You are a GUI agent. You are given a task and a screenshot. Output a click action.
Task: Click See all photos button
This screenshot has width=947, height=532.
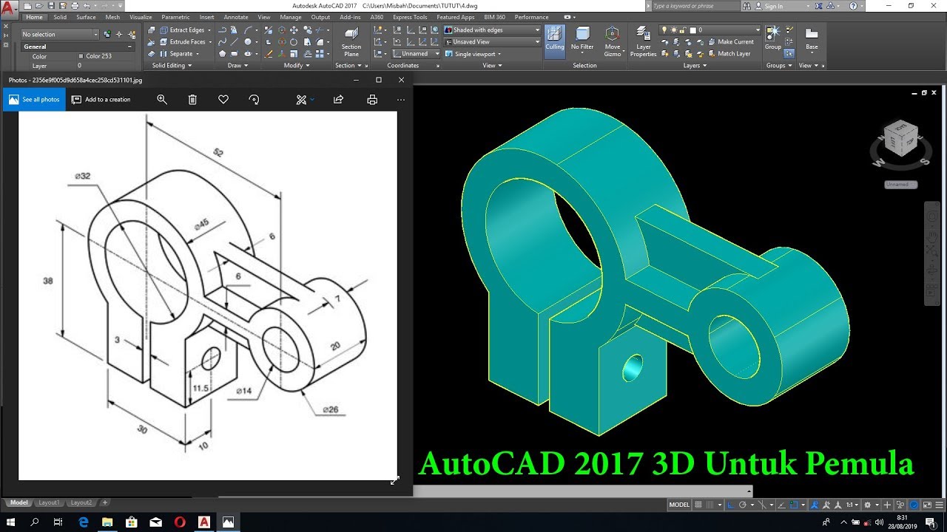coord(34,99)
